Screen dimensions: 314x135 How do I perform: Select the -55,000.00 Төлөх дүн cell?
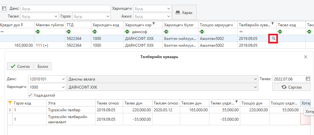(x=138, y=119)
